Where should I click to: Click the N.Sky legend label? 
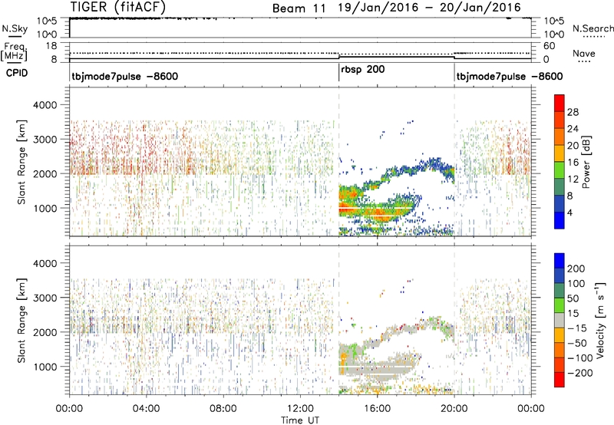click(15, 28)
